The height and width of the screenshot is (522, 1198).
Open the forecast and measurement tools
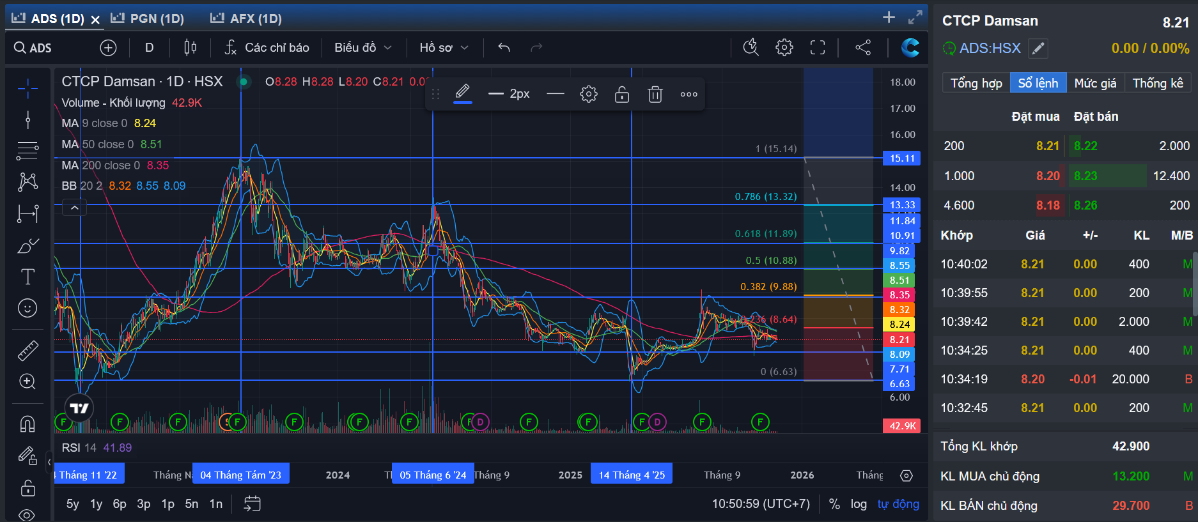27,213
